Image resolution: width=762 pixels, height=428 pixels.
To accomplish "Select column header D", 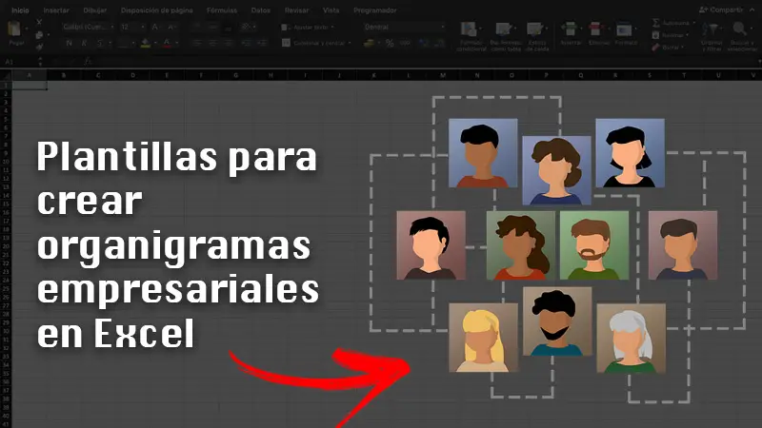I will click(x=132, y=75).
